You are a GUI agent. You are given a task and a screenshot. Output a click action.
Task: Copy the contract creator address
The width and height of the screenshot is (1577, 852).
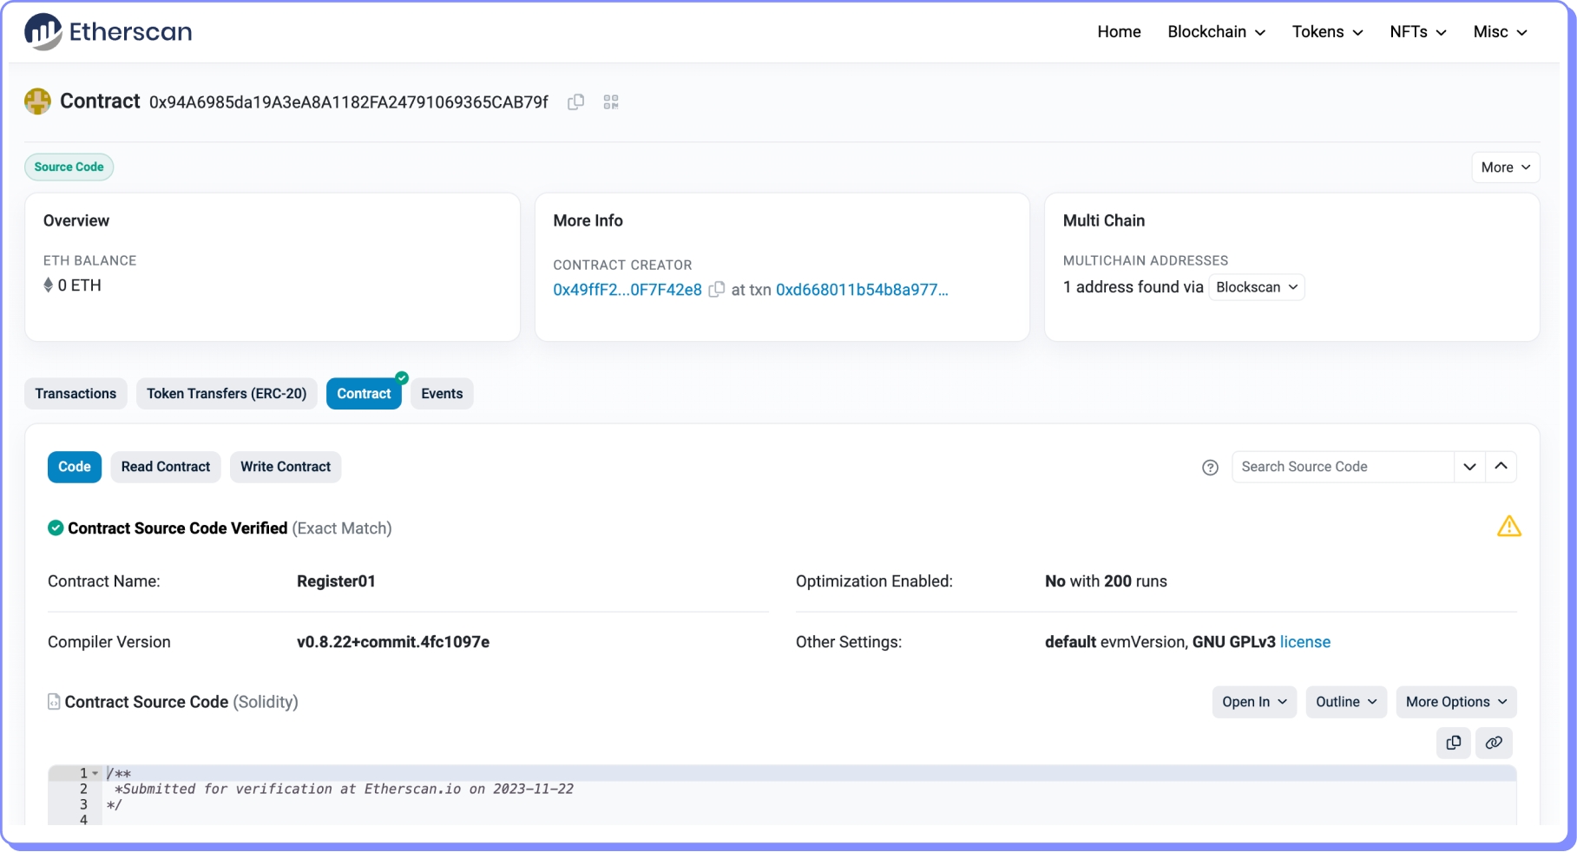click(717, 290)
